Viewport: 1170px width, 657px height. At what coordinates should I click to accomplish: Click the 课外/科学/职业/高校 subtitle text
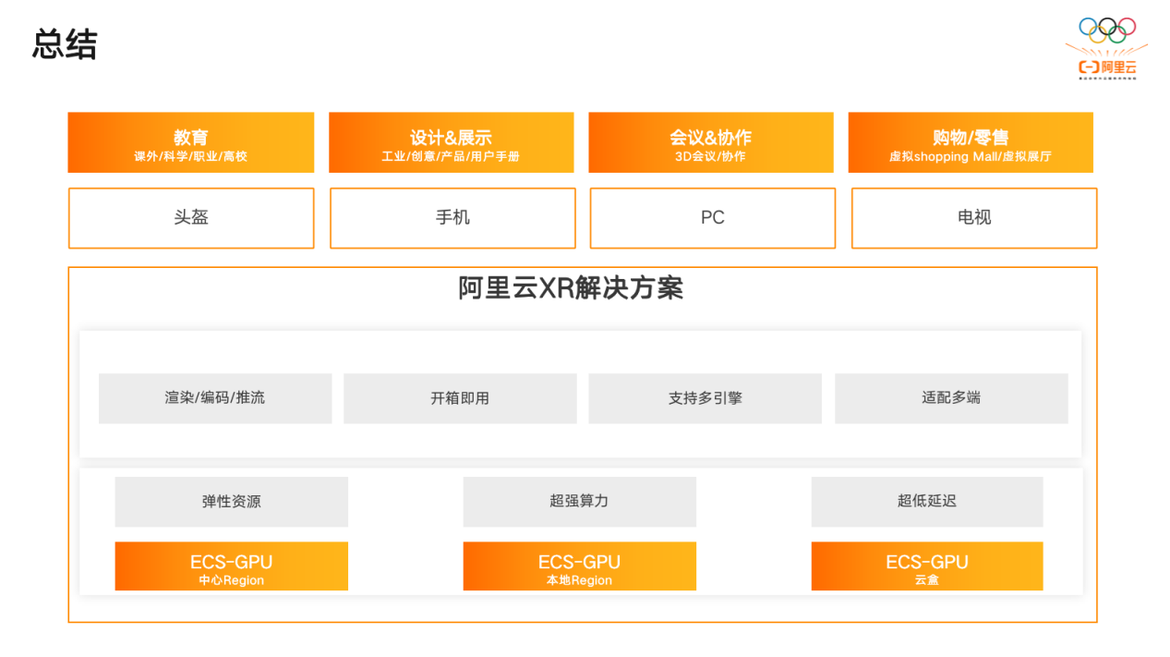pos(191,157)
